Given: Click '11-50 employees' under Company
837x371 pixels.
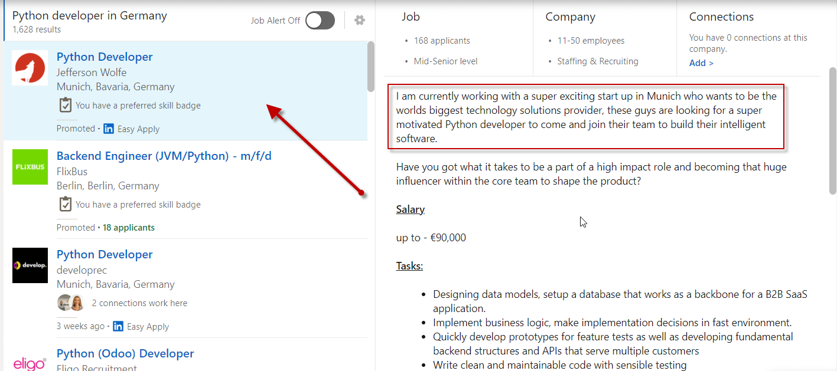Looking at the screenshot, I should 591,41.
